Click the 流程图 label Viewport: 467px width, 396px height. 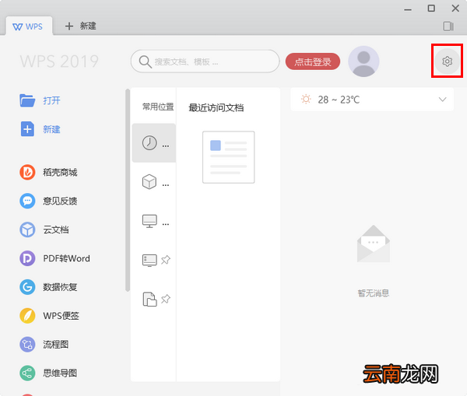56,345
